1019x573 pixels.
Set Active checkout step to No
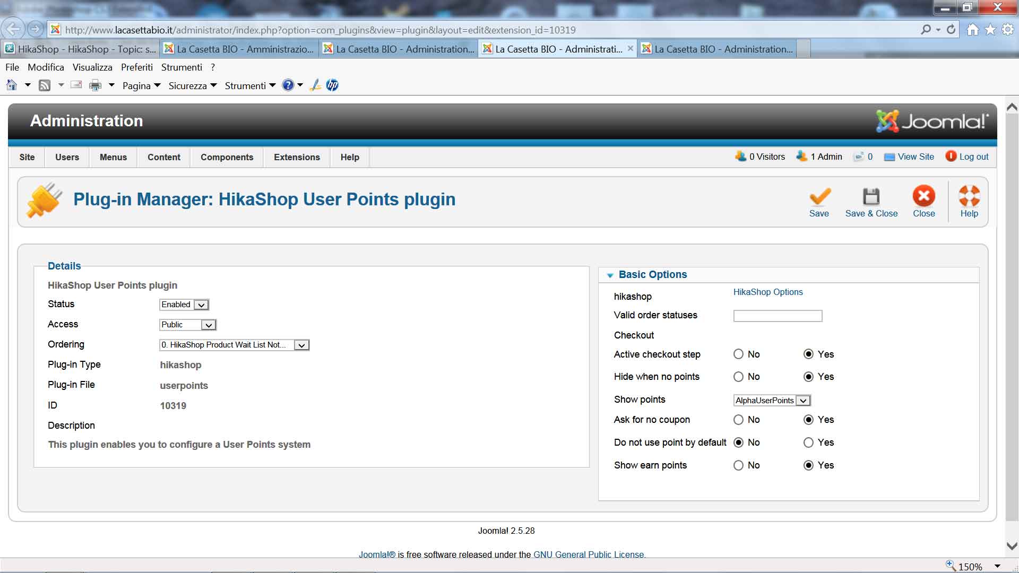738,354
